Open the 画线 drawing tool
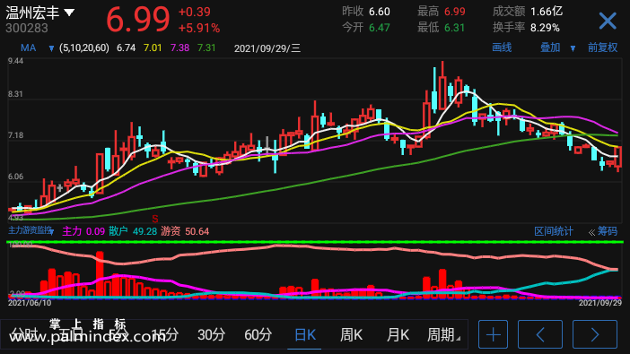 coord(502,47)
